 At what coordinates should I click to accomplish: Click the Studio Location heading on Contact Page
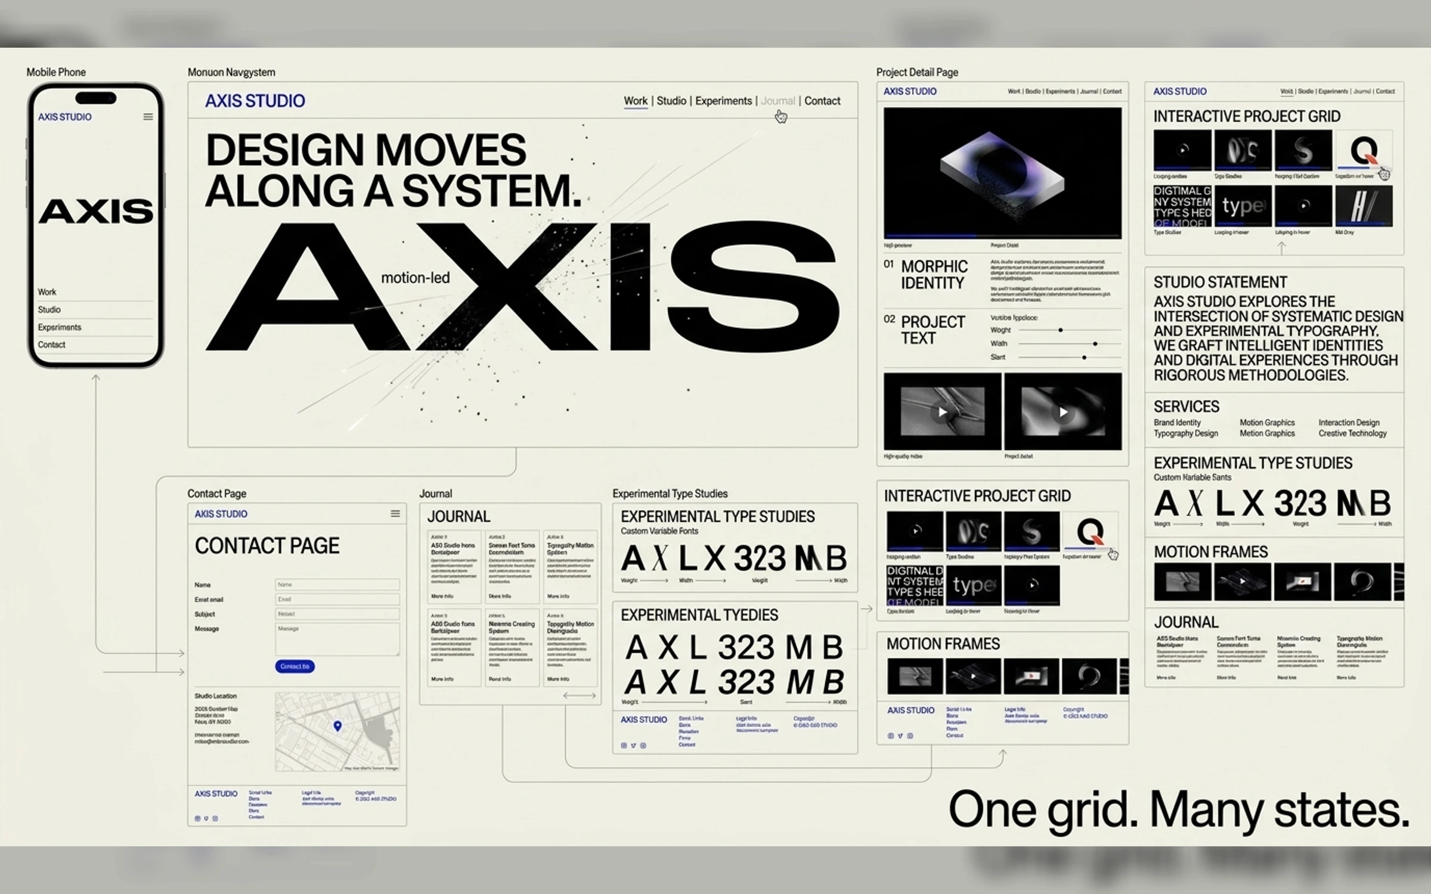(x=215, y=696)
